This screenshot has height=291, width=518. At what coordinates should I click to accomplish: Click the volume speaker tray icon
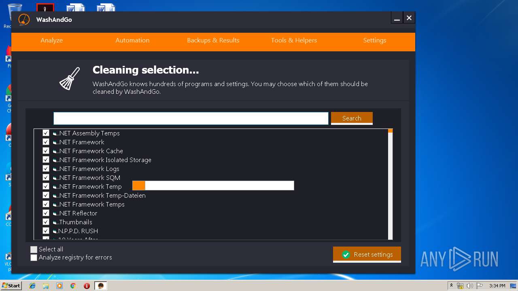tap(469, 286)
